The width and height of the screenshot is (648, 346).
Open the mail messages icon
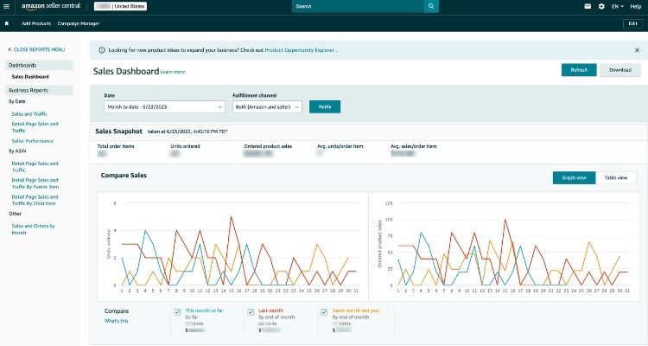[588, 6]
